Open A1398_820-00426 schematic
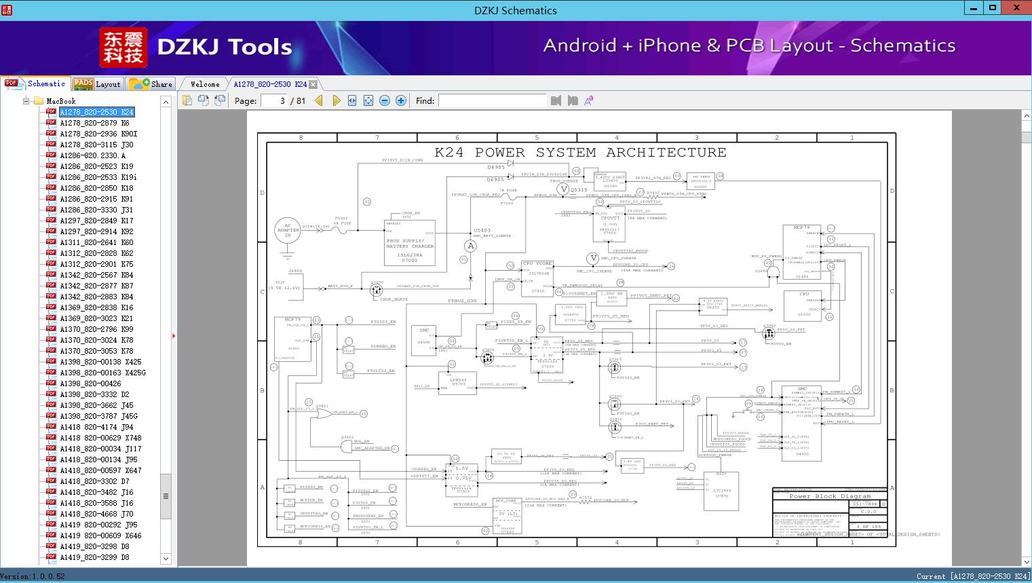Image resolution: width=1032 pixels, height=583 pixels. (90, 383)
